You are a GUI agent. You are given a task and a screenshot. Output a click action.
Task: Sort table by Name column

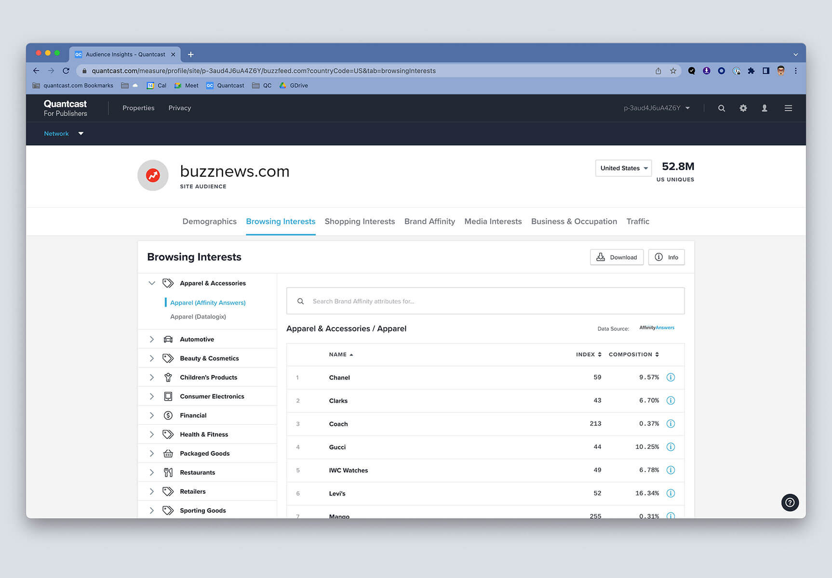[341, 355]
